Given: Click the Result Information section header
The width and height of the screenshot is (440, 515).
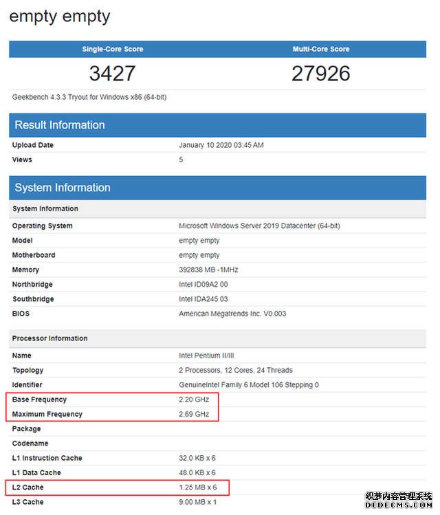Looking at the screenshot, I should tap(217, 125).
